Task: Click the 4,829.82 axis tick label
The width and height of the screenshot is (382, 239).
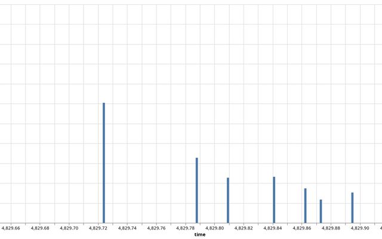Action: click(244, 228)
